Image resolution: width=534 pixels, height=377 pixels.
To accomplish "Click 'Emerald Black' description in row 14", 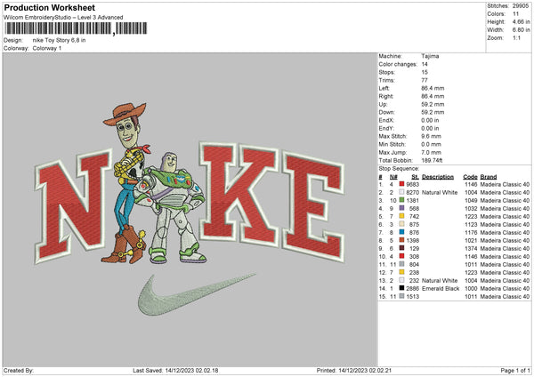I will click(x=441, y=289).
